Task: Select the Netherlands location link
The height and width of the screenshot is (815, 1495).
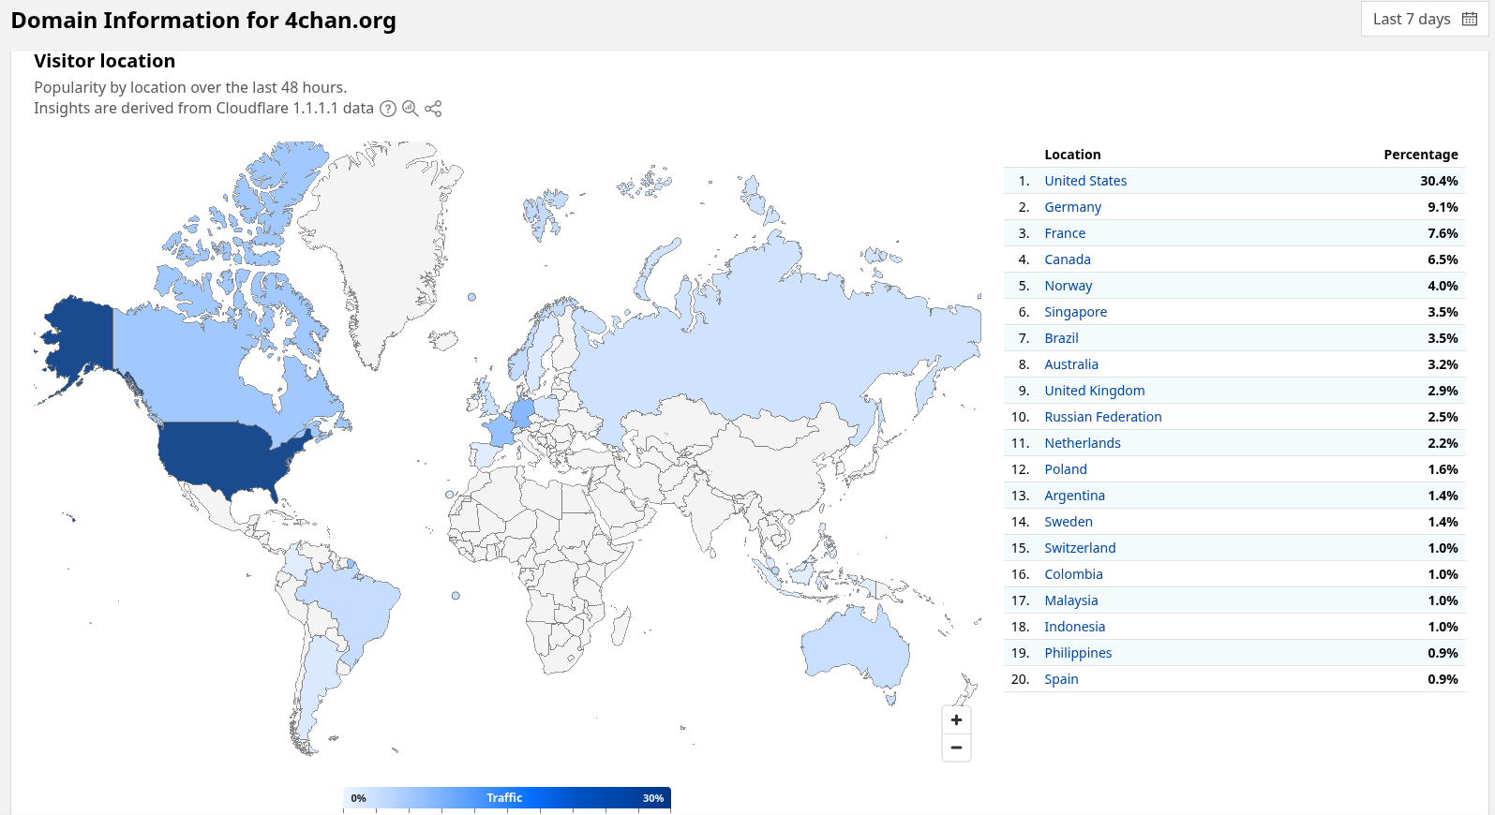Action: (1083, 443)
